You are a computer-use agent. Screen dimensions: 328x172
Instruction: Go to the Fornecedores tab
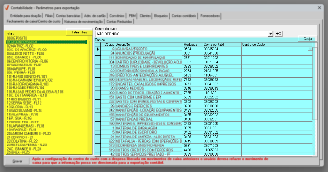point(210,16)
